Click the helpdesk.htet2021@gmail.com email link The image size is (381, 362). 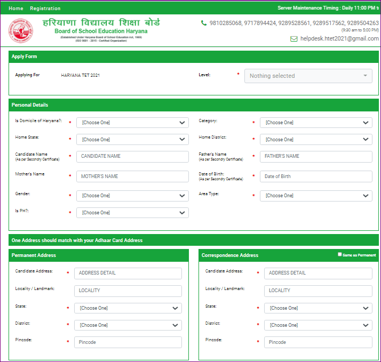339,39
